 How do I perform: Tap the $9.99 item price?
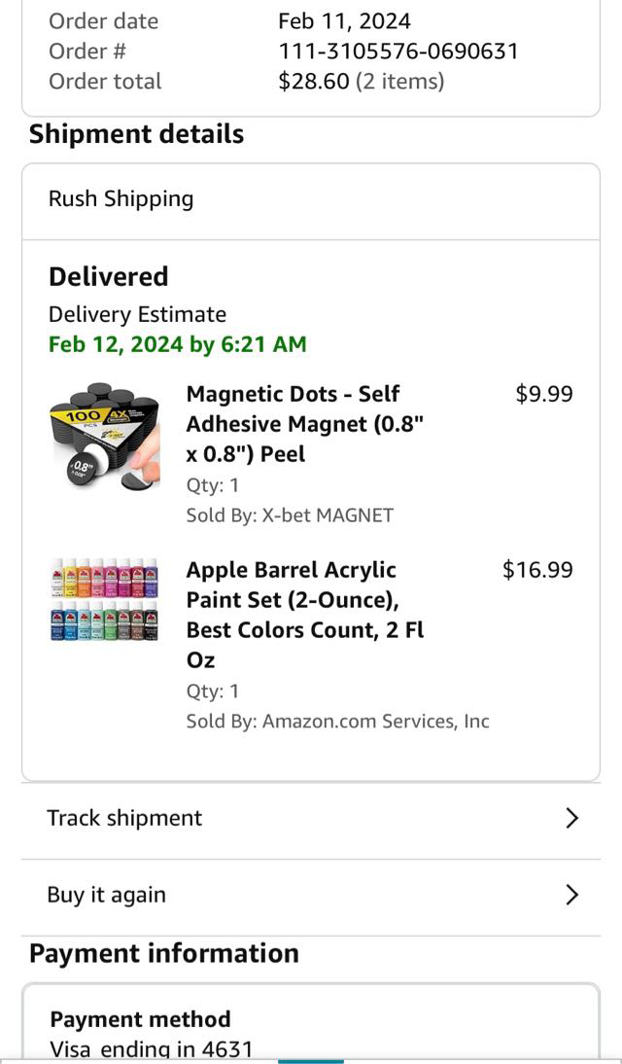coord(543,394)
